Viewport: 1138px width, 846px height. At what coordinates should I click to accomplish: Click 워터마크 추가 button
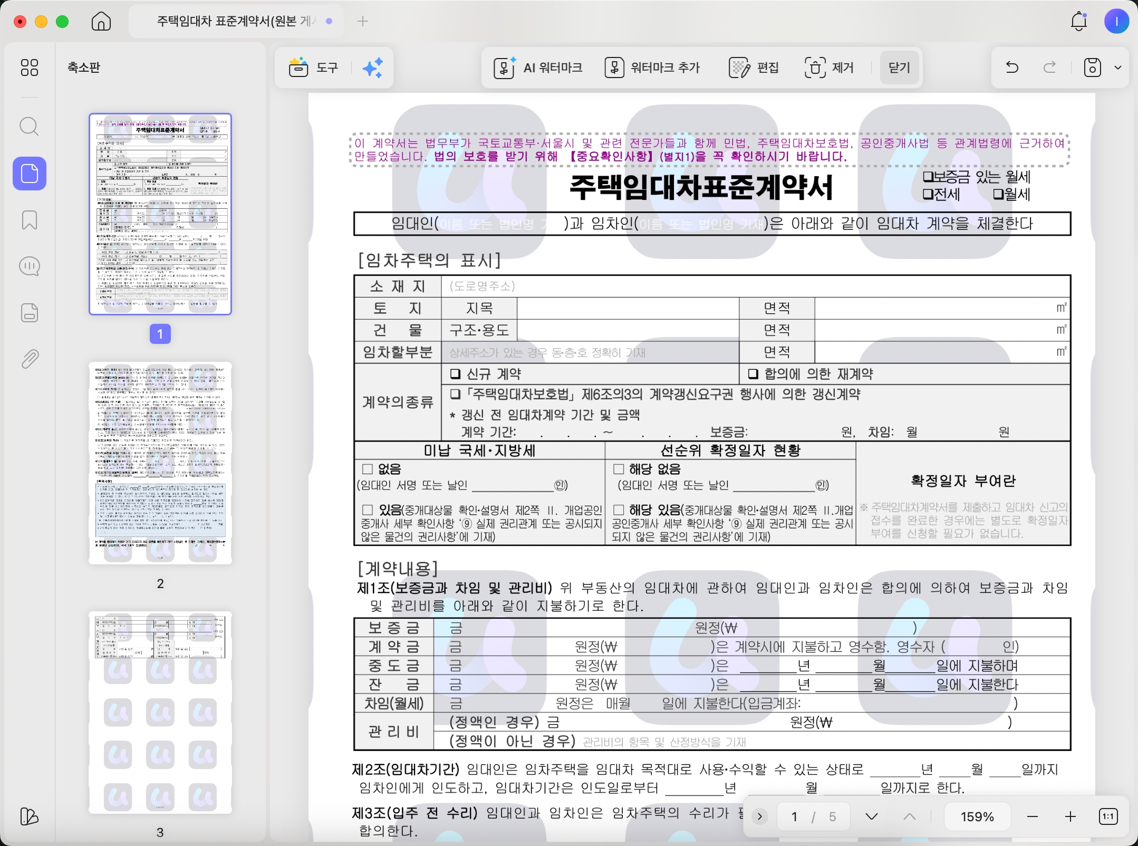(x=652, y=68)
